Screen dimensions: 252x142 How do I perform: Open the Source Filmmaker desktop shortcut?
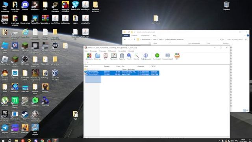coord(55,7)
